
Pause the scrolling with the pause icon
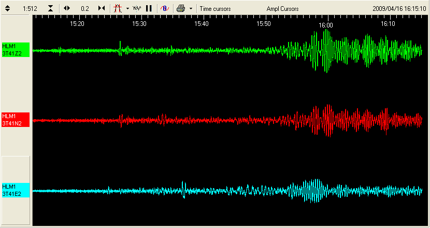click(x=149, y=9)
